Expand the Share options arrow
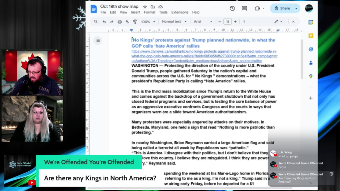Image resolution: width=340 pixels, height=191 pixels. tap(296, 8)
